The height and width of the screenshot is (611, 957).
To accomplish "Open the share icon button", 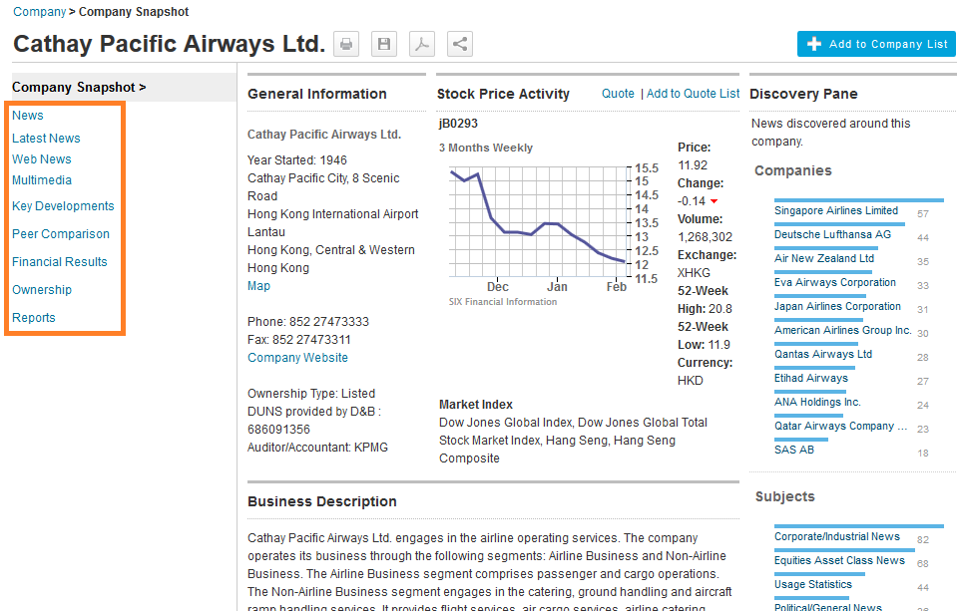I will 460,44.
